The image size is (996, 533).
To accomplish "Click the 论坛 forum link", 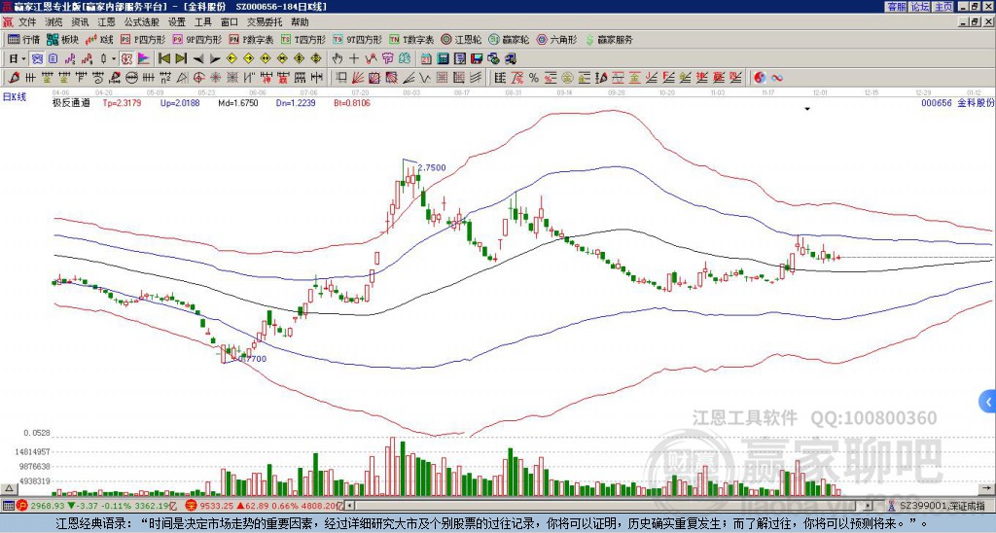I will tap(919, 7).
